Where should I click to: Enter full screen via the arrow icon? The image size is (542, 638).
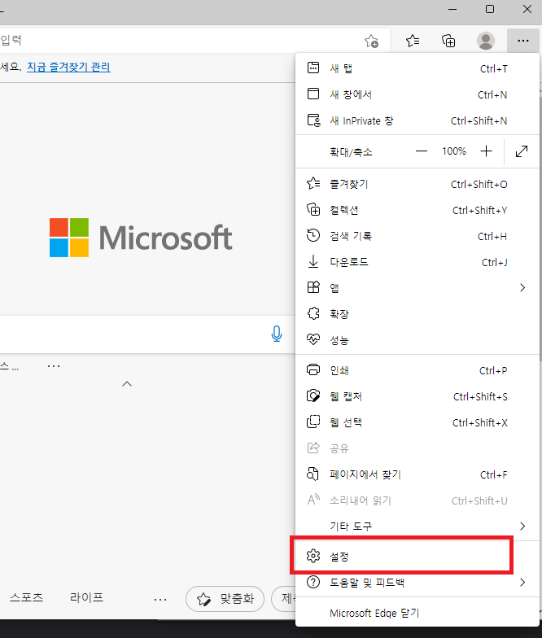coord(522,151)
